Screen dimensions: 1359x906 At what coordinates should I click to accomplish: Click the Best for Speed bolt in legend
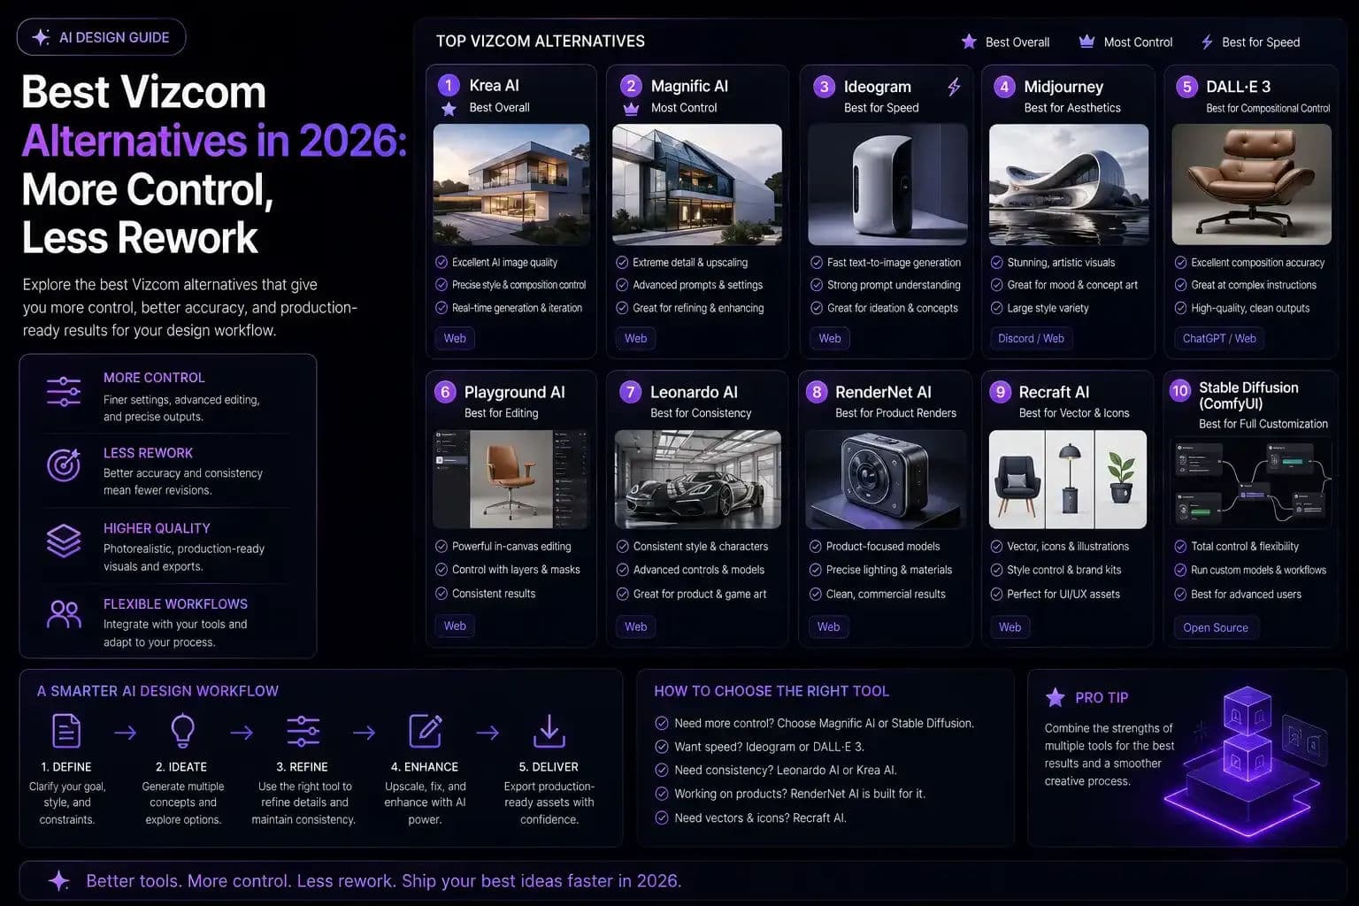coord(1207,42)
